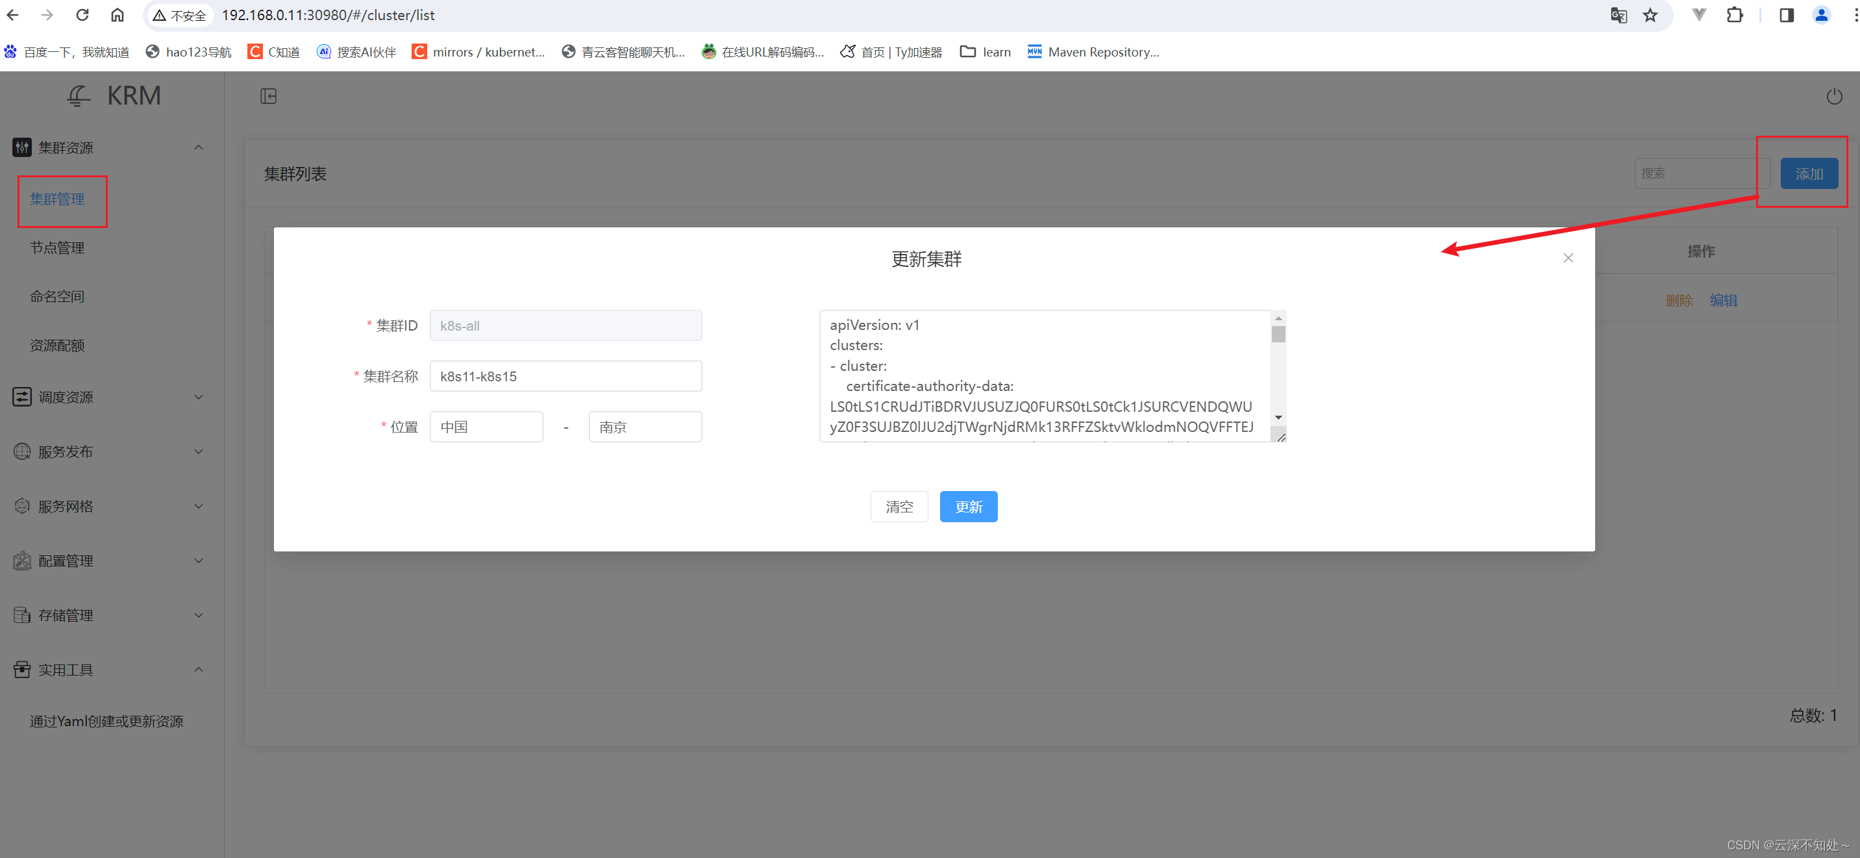Click the blue 更新 button
Image resolution: width=1860 pixels, height=858 pixels.
point(968,507)
